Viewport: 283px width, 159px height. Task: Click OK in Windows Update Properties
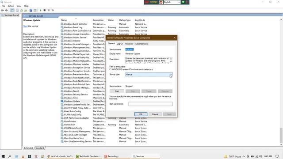tap(141, 114)
